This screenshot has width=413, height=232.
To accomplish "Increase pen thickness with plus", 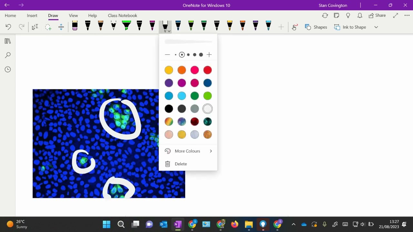I will click(x=209, y=55).
